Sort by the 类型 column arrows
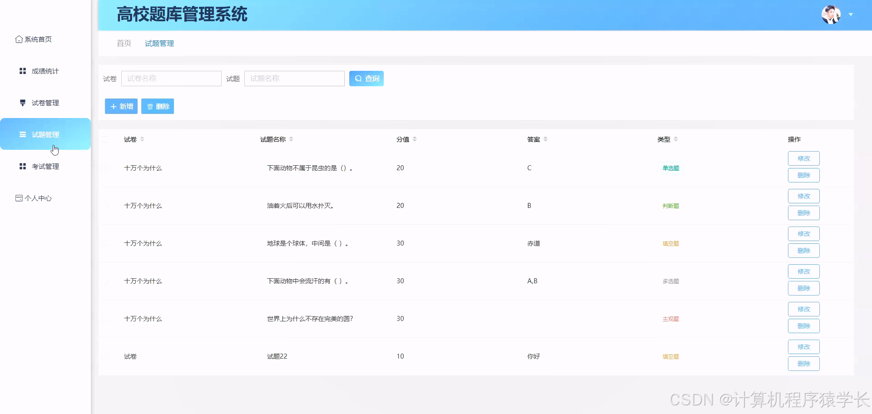Screen dimensions: 872x414 tap(676, 139)
